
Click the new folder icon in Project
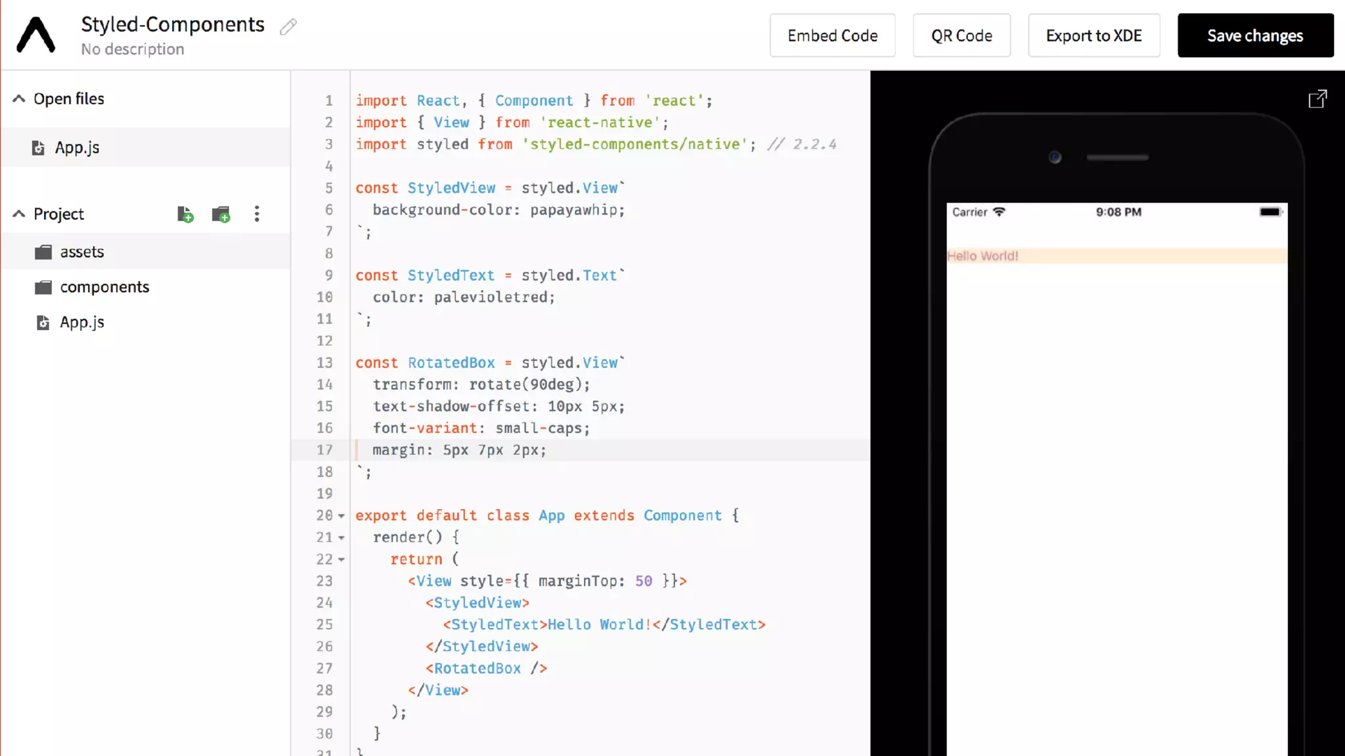(221, 214)
